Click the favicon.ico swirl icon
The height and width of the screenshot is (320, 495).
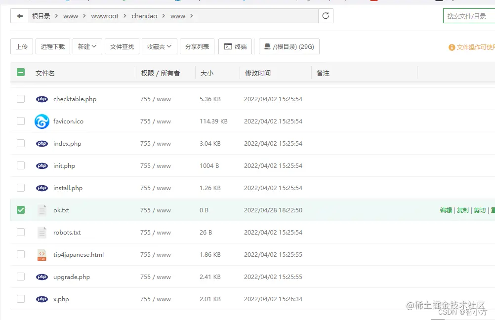point(42,121)
